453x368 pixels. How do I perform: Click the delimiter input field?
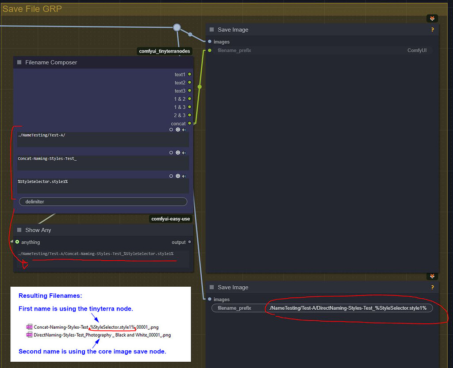pyautogui.click(x=103, y=201)
